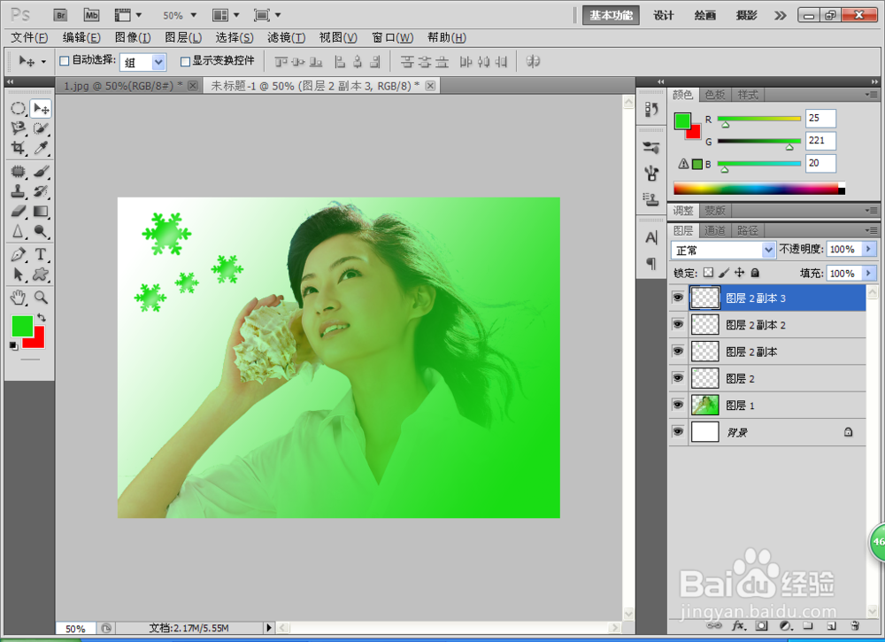Select the Elliptical Marquee tool
The height and width of the screenshot is (642, 885).
coord(18,108)
